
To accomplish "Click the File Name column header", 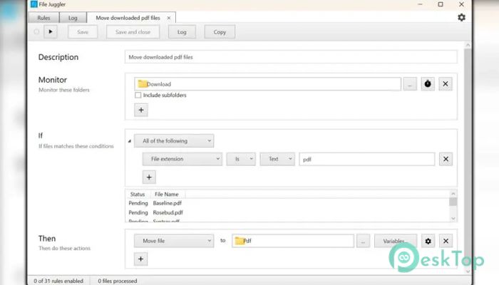I will pyautogui.click(x=166, y=194).
